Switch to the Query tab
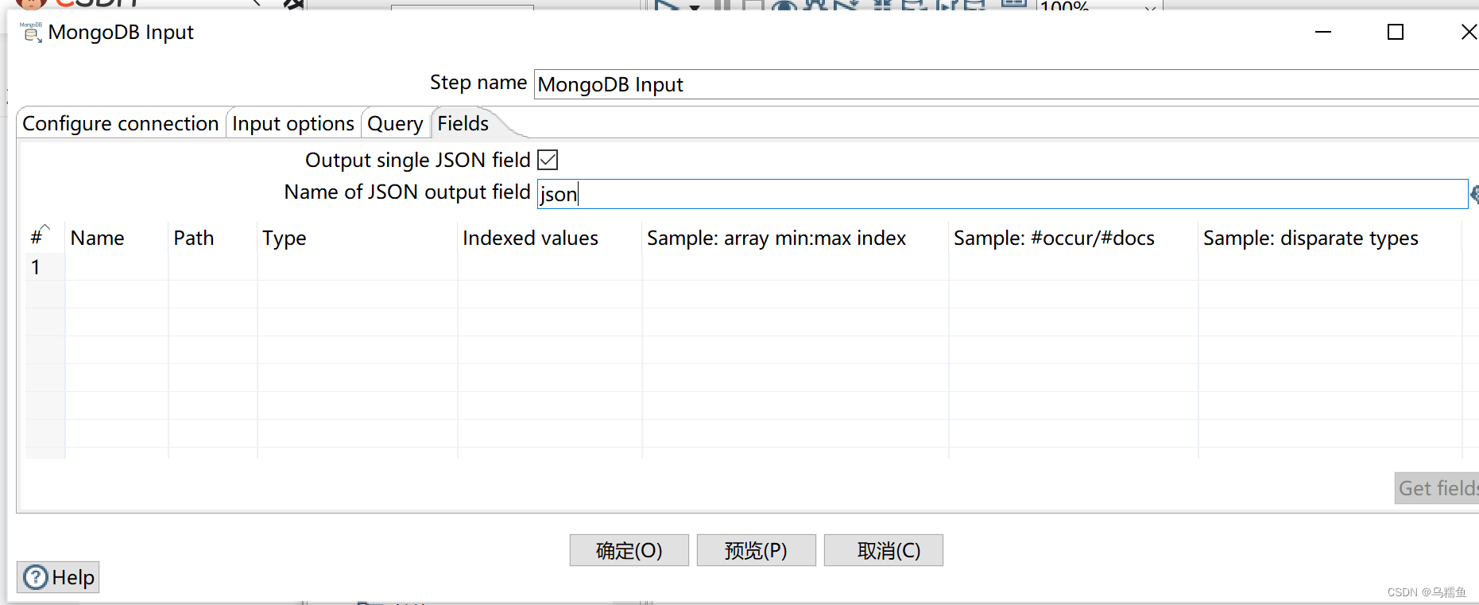The height and width of the screenshot is (605, 1479). [x=395, y=123]
